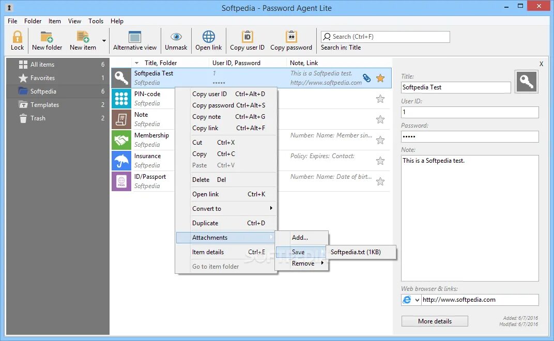This screenshot has width=554, height=341.
Task: Mark the PIN-code entry as favorite
Action: (x=380, y=99)
